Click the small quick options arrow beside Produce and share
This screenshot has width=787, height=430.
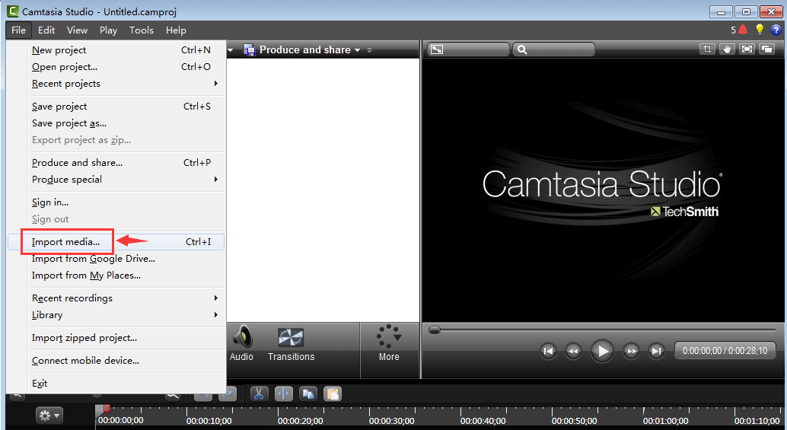[x=369, y=50]
